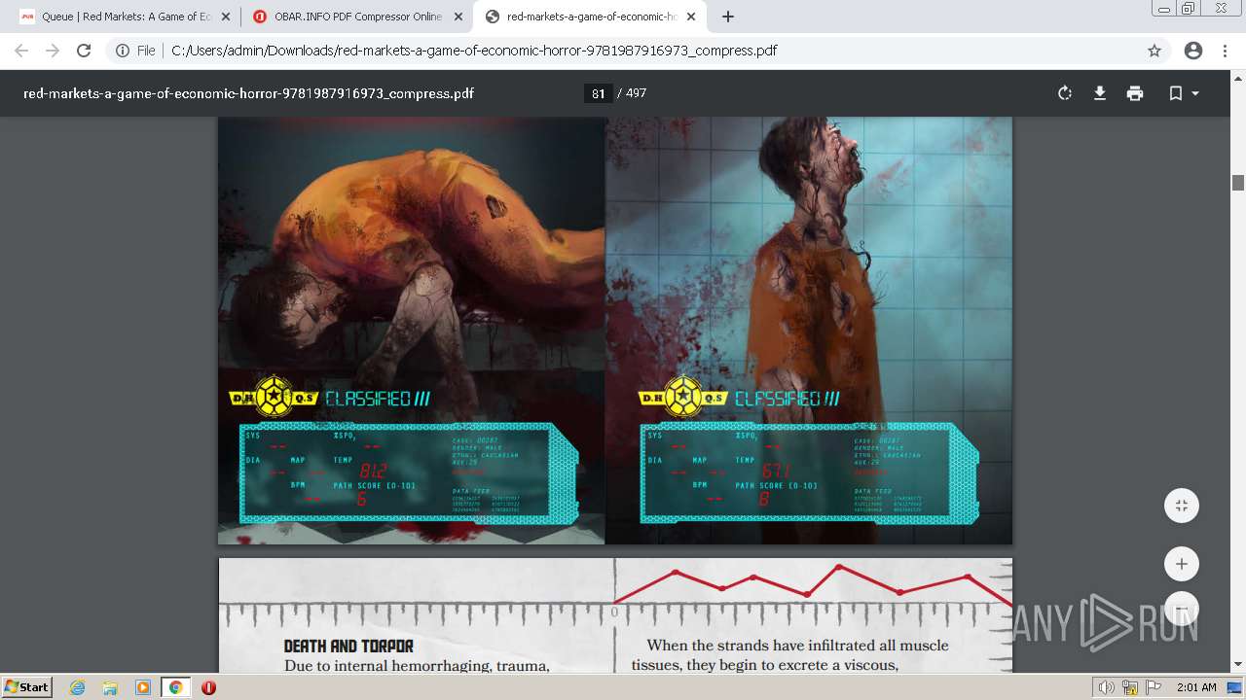This screenshot has width=1246, height=700.
Task: Click scrollbar down arrow
Action: coord(1238,665)
